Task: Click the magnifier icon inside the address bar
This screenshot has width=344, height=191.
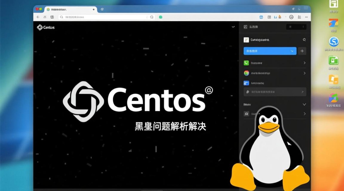Action: point(61,17)
